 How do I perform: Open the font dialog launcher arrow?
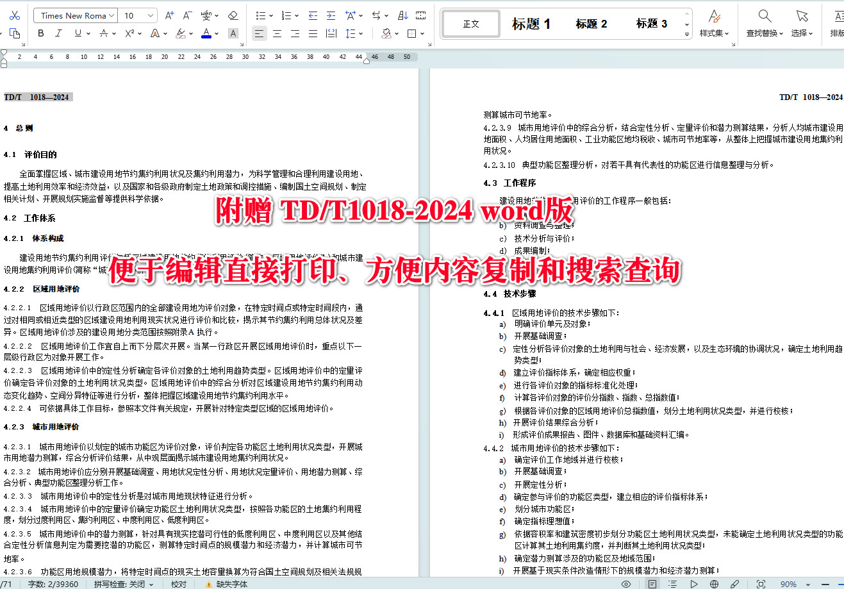pyautogui.click(x=243, y=45)
